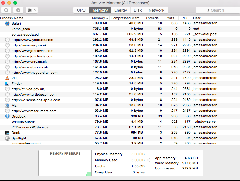Screen dimensions: 240x181
Task: Click the Compressed 232.9 MB value
Action: (x=190, y=168)
